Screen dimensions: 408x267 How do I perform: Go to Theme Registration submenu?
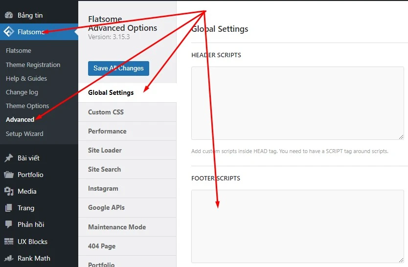pyautogui.click(x=33, y=65)
